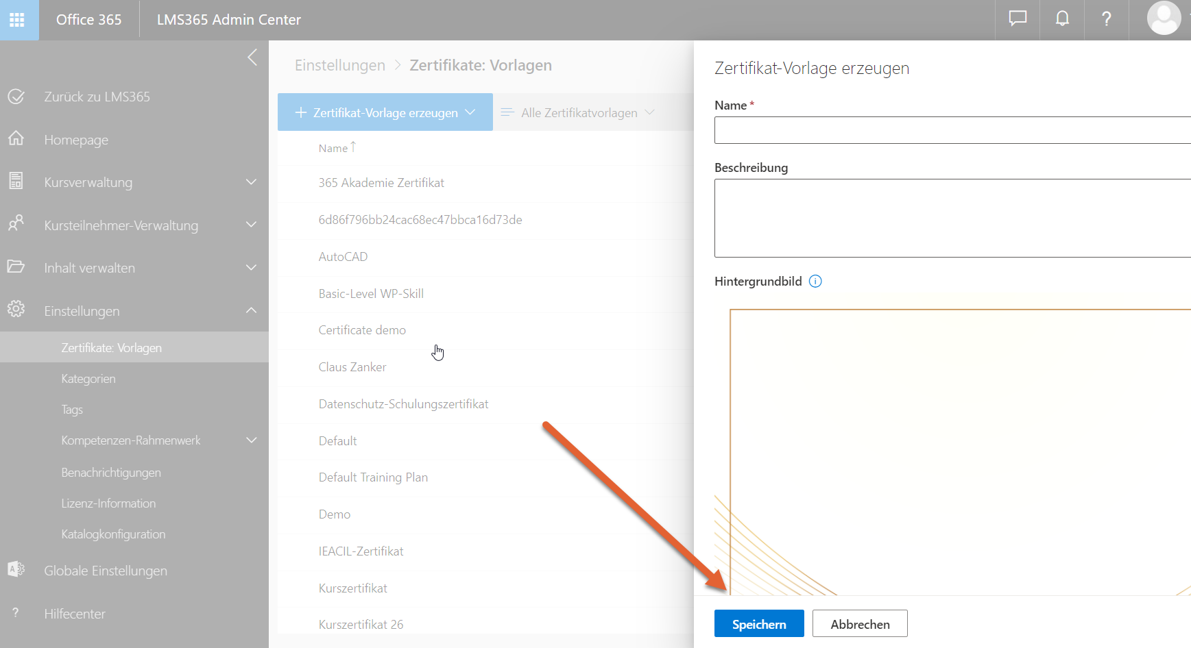
Task: Expand Kursteilnehmer-Verwaltung section
Action: (251, 225)
